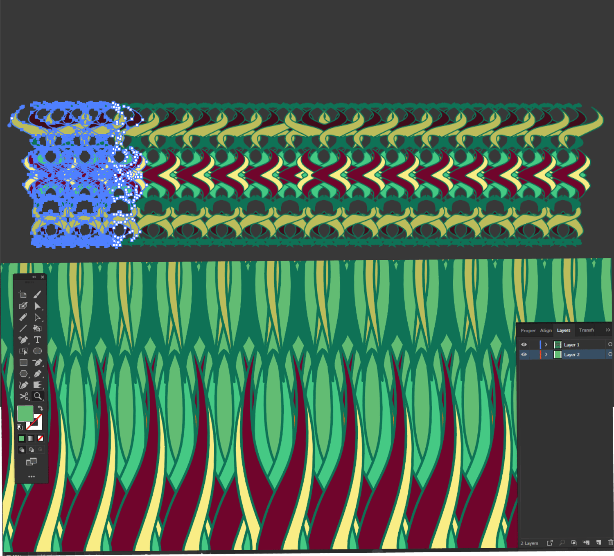Image resolution: width=614 pixels, height=556 pixels.
Task: Select the Artboard tool
Action: pyautogui.click(x=23, y=295)
